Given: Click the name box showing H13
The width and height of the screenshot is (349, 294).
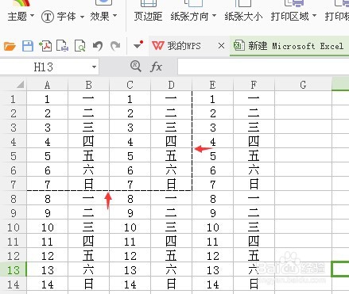Looking at the screenshot, I should (x=44, y=67).
